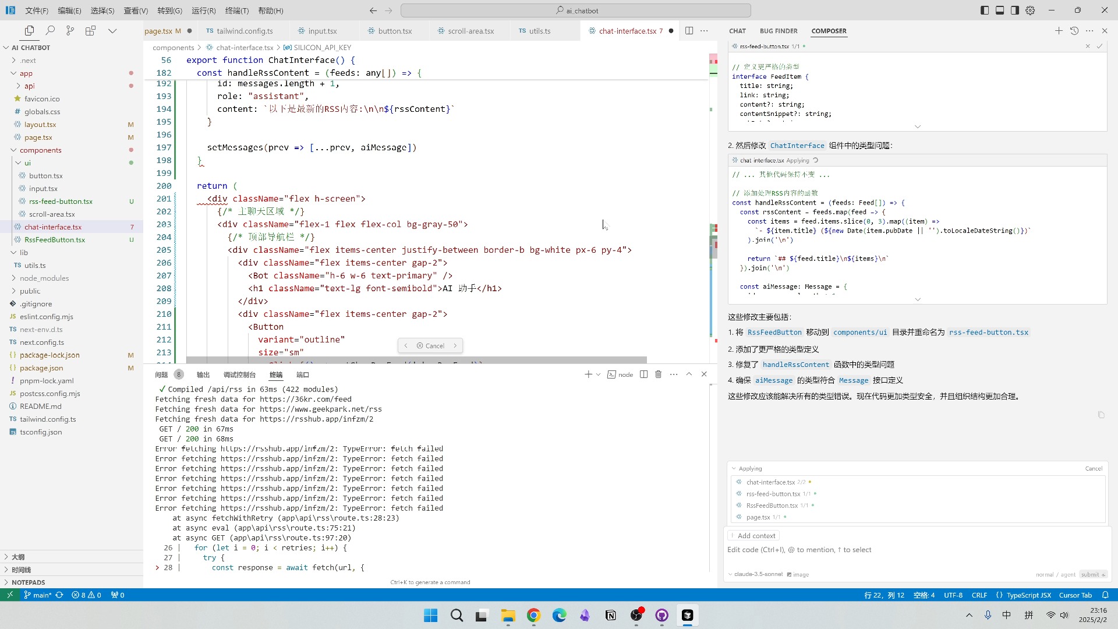Click the Add context button
The image size is (1118, 629).
(756, 536)
